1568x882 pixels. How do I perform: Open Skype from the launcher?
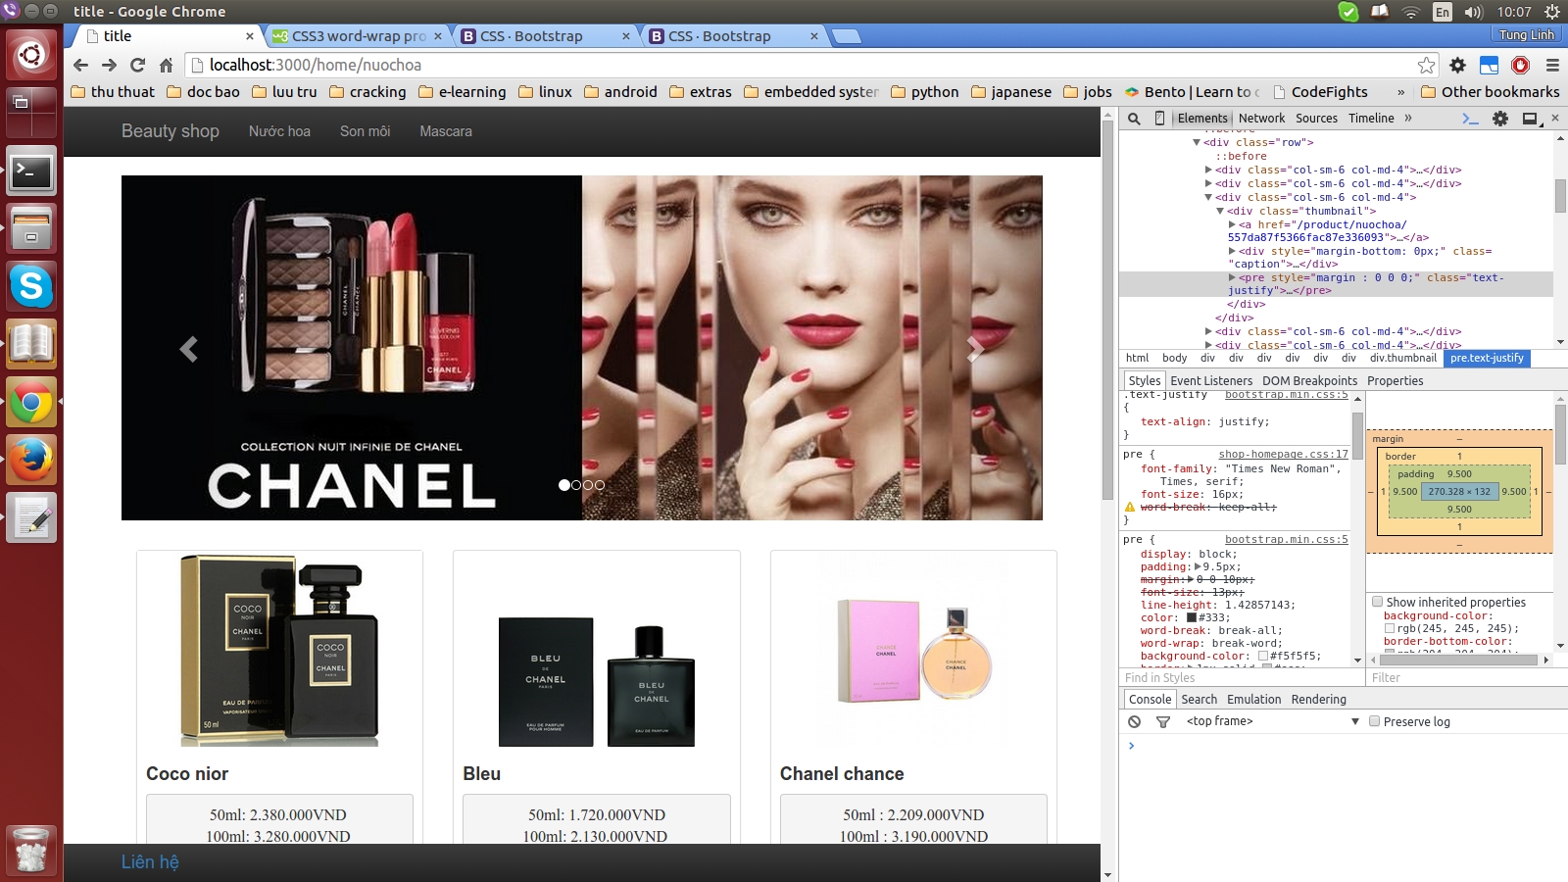tap(31, 286)
